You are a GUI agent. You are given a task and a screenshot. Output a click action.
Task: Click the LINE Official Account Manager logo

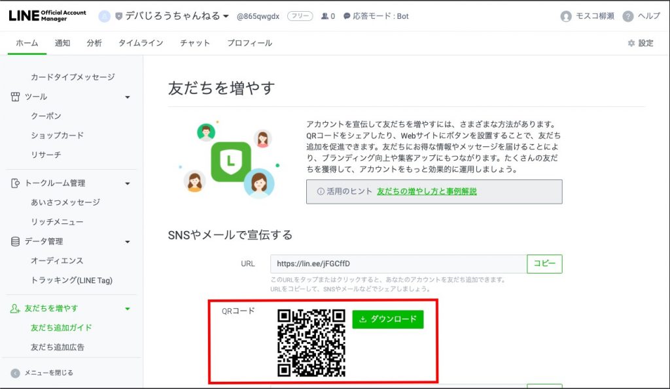(47, 16)
